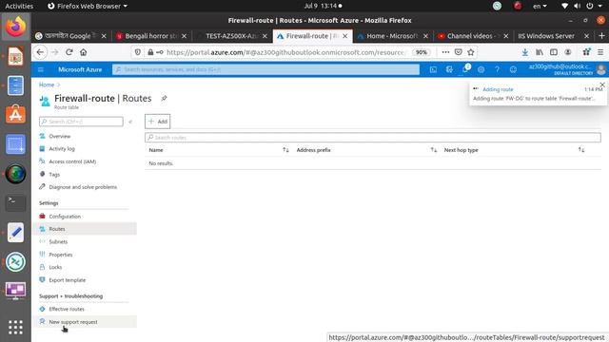609x342 pixels.
Task: Open Effective routes item
Action: point(67,310)
